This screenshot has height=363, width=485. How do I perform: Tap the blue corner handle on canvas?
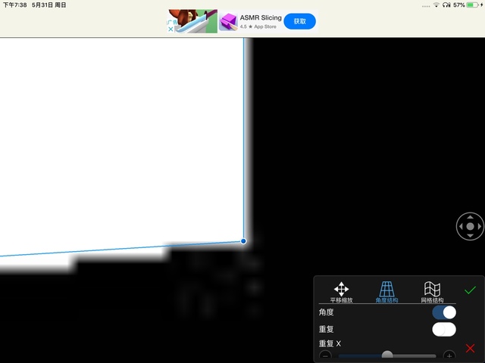tap(243, 241)
